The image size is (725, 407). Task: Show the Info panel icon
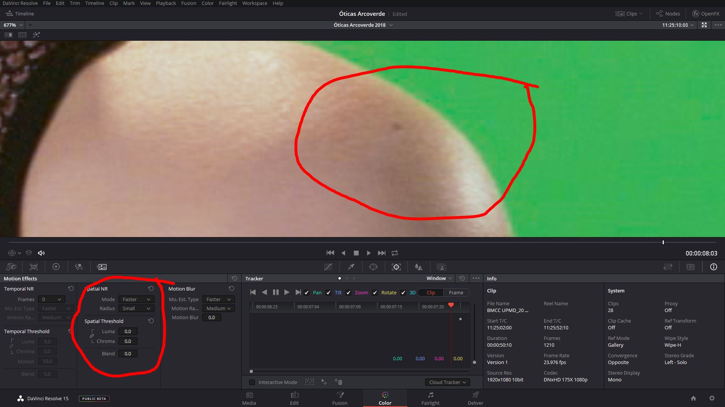tap(714, 267)
